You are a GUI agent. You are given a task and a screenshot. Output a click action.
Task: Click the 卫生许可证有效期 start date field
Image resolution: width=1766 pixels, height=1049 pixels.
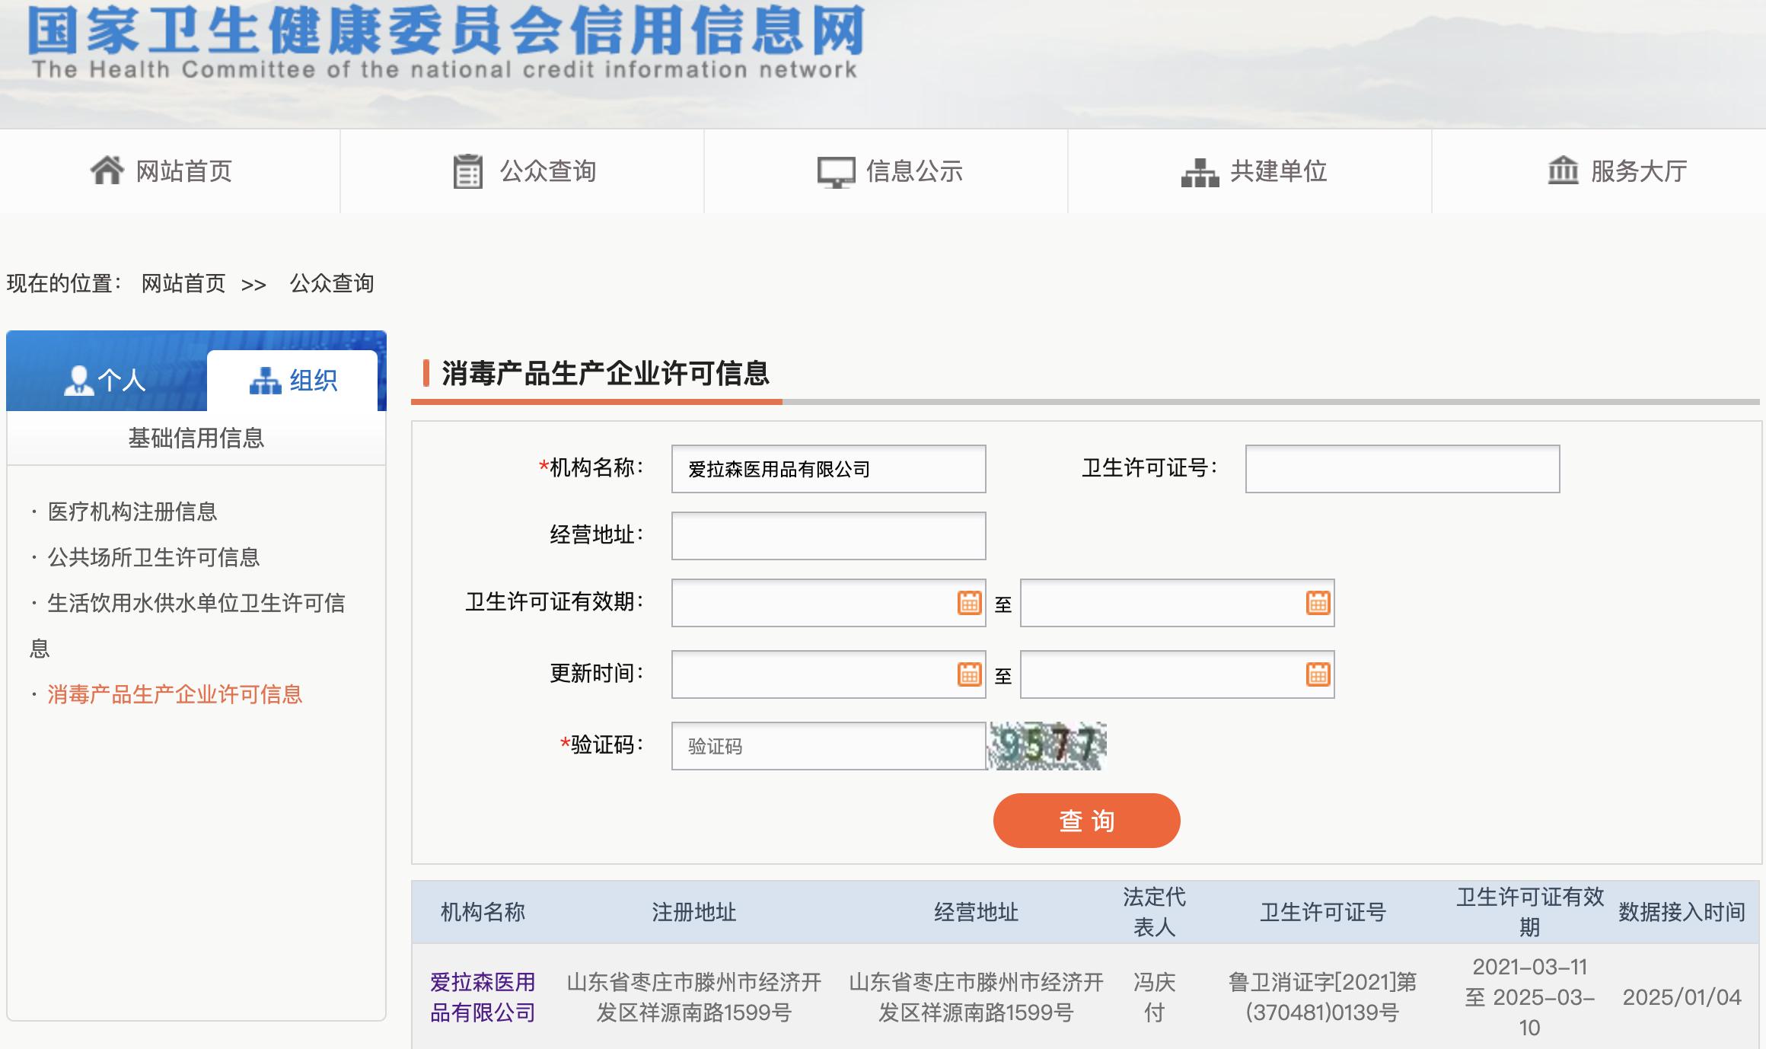pyautogui.click(x=828, y=603)
